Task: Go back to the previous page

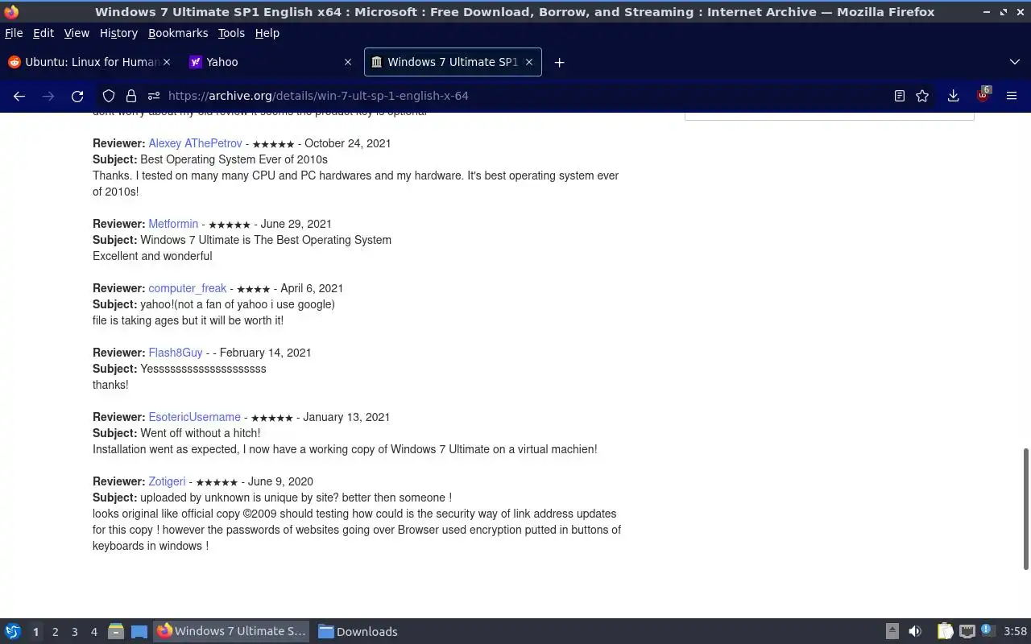Action: 19,96
